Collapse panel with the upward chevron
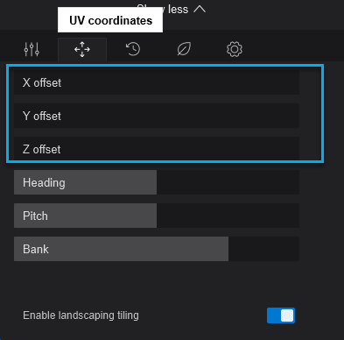Screen dimensions: 344x340 coord(200,10)
